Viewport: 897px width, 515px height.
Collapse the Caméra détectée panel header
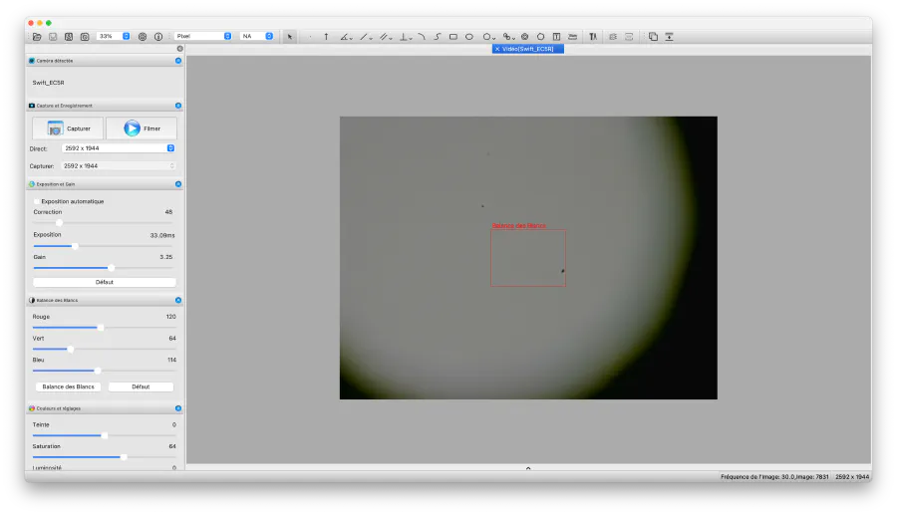(x=178, y=61)
